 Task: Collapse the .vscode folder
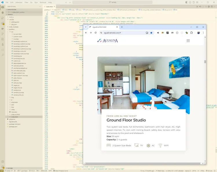click(x=12, y=20)
